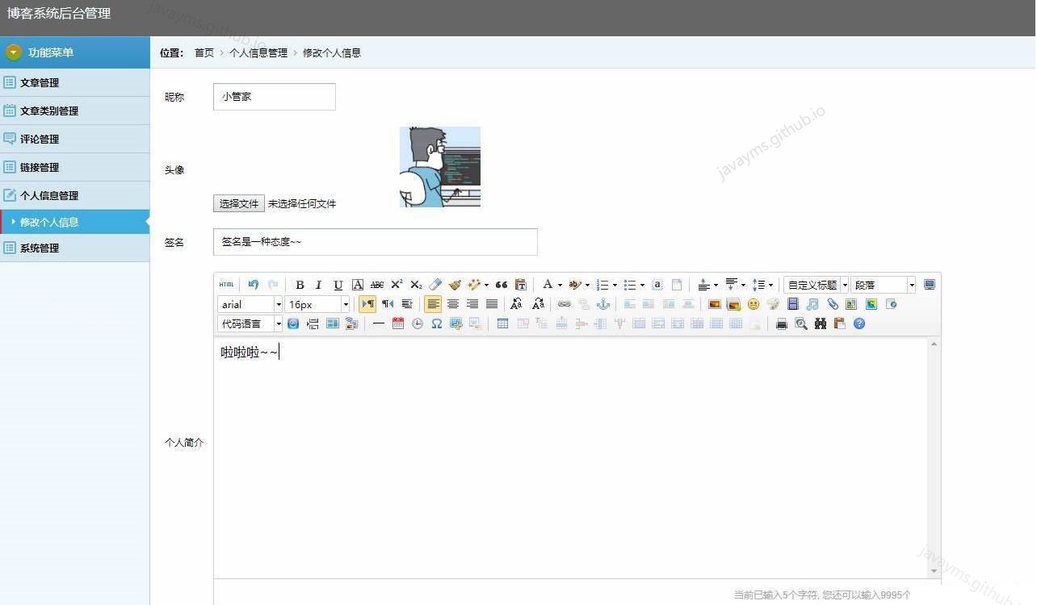Select the format painter tool

455,284
